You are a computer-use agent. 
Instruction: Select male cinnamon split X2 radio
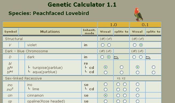click(x=125, y=96)
